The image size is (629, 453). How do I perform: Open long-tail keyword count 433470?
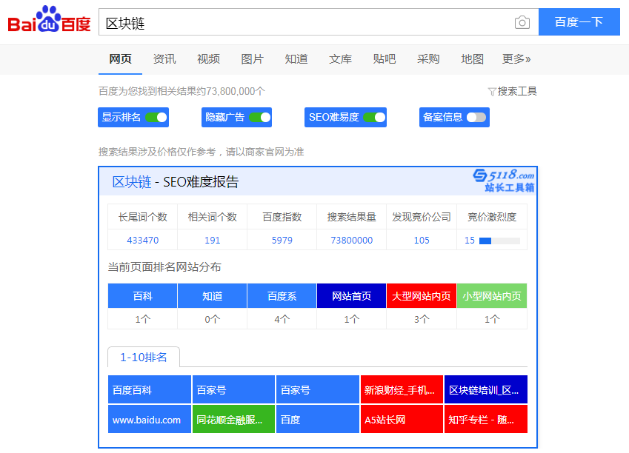(x=143, y=240)
